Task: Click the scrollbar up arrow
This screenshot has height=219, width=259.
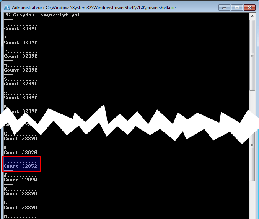Action: pyautogui.click(x=252, y=15)
